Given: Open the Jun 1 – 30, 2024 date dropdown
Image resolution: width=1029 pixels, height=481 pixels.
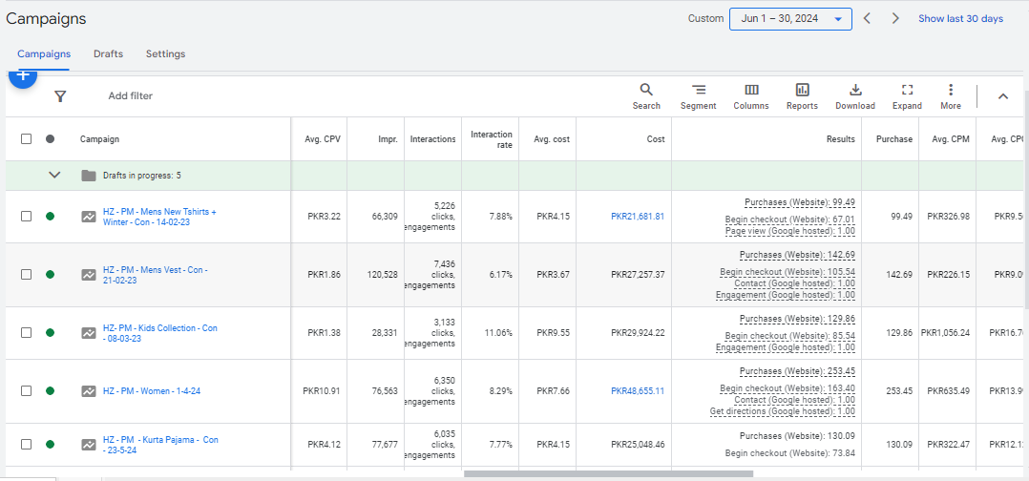Looking at the screenshot, I should tap(790, 19).
